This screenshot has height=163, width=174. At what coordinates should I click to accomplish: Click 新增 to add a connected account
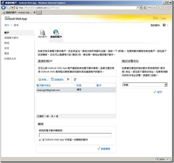tap(43, 80)
